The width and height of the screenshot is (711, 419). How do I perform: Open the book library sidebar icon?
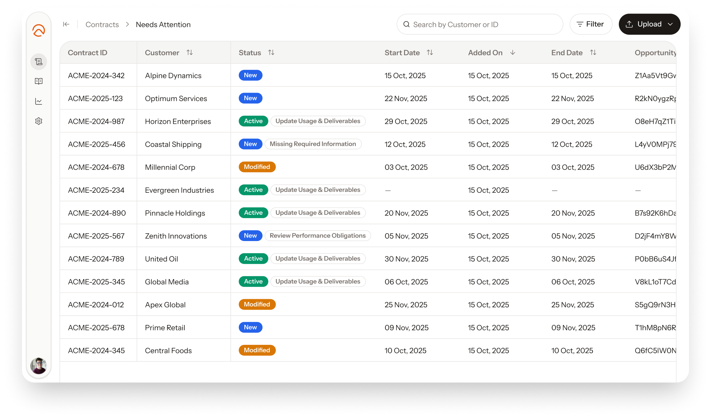(39, 81)
